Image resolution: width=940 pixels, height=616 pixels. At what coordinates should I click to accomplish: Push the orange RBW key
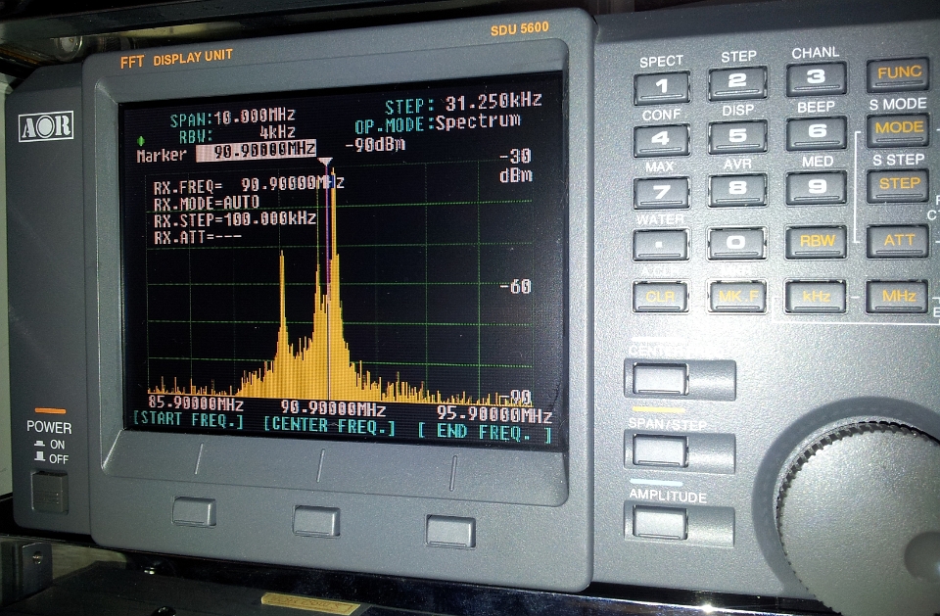point(816,241)
